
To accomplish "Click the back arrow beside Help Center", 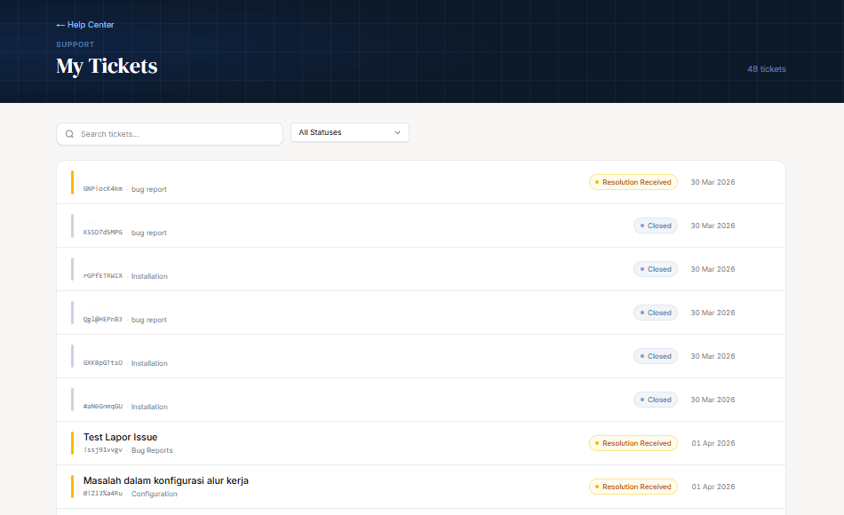I will pyautogui.click(x=60, y=25).
